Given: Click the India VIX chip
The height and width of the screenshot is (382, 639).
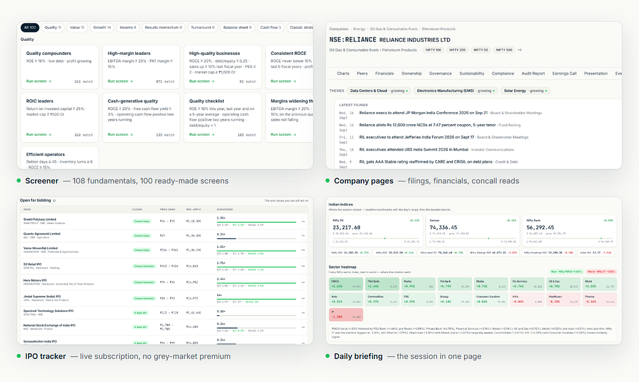Looking at the screenshot, I should pos(596,253).
